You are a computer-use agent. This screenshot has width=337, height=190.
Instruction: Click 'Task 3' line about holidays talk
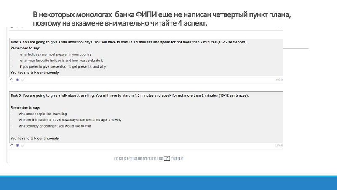(x=129, y=42)
